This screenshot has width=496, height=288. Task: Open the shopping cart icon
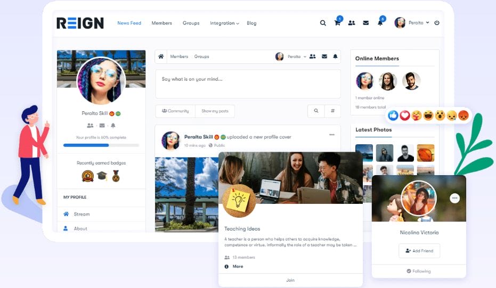coord(338,22)
